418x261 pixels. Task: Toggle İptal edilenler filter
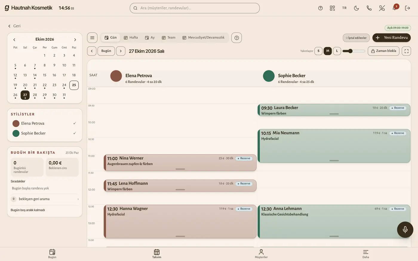356,38
